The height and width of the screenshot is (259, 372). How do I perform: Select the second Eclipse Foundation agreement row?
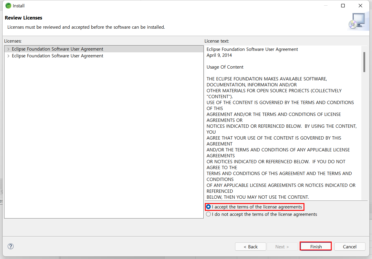[104, 56]
